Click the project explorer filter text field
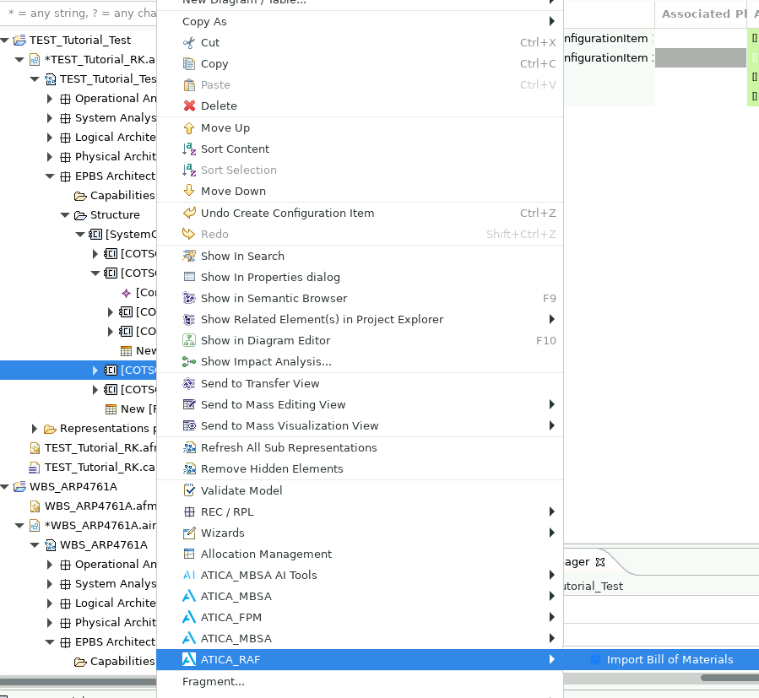This screenshot has width=759, height=698. click(78, 13)
